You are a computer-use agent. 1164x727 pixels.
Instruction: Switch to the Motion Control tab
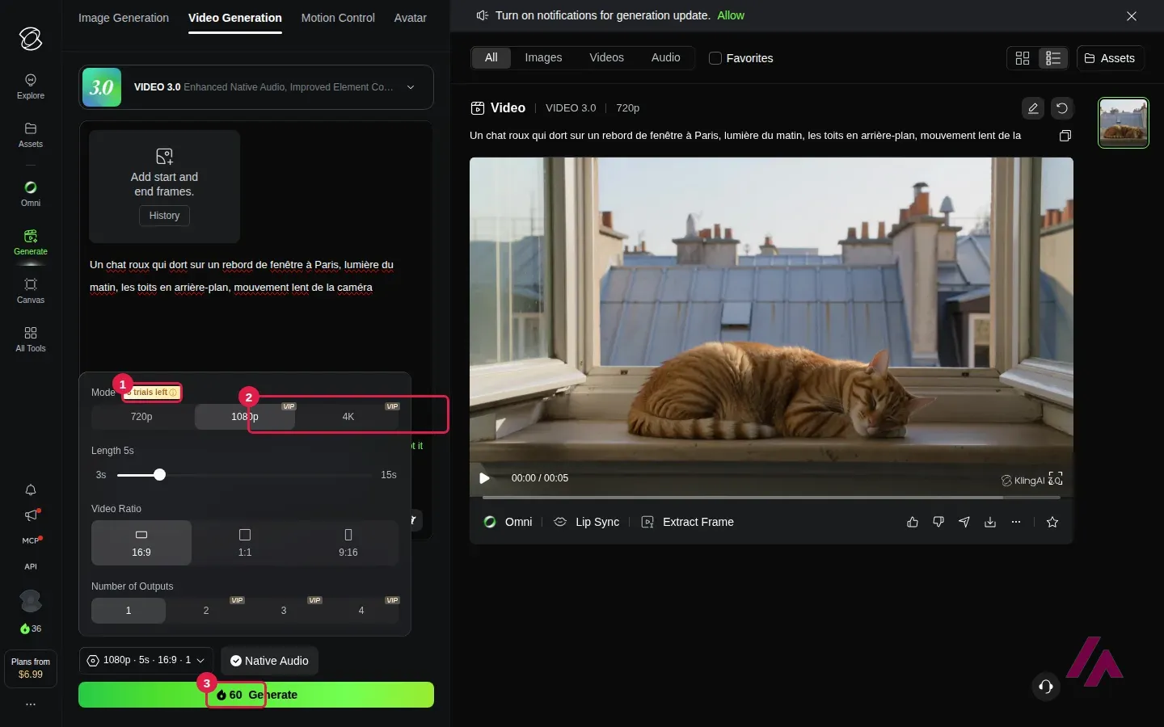(338, 18)
